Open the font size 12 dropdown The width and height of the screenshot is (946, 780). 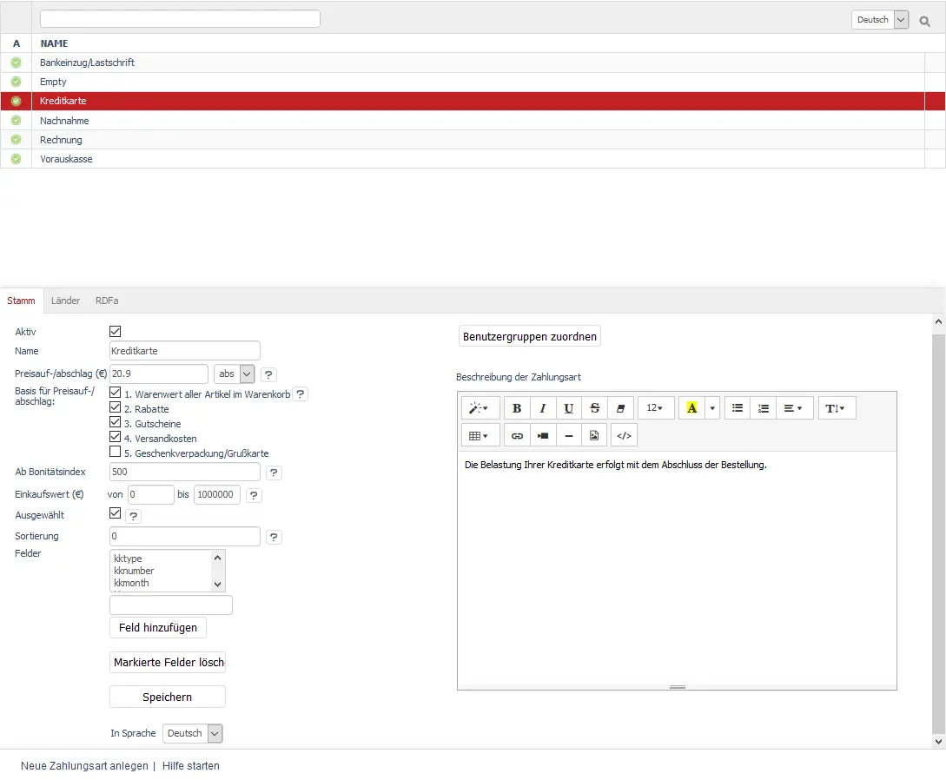point(655,408)
